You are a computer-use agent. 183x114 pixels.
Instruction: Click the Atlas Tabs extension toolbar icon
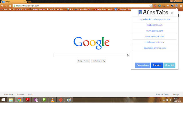point(176,6)
